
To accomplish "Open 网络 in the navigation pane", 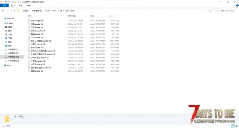I will tap(7, 65).
